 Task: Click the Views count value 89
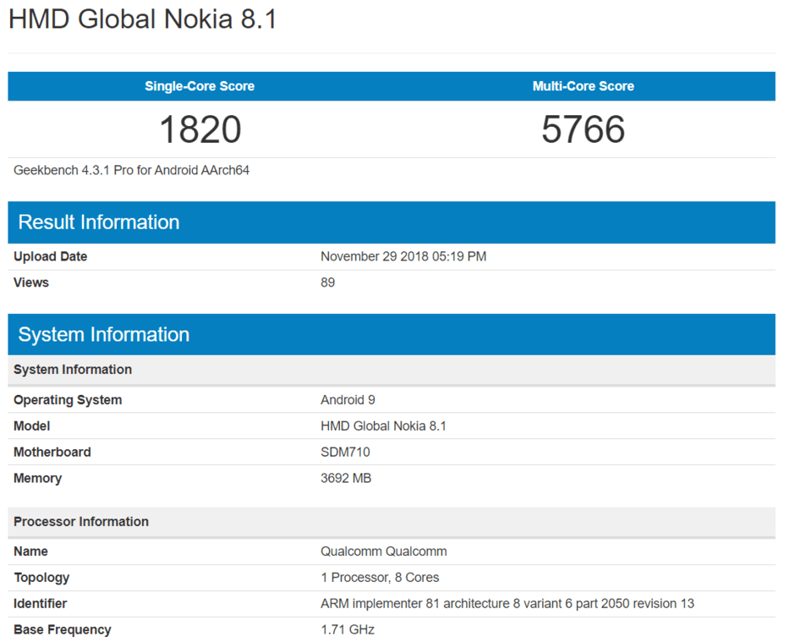(x=328, y=283)
